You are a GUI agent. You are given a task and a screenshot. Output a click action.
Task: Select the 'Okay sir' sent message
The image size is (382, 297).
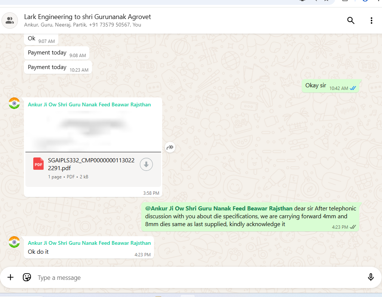click(x=316, y=85)
